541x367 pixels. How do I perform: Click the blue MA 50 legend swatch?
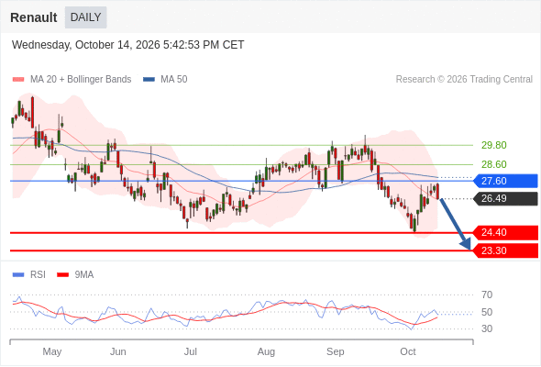(x=149, y=80)
